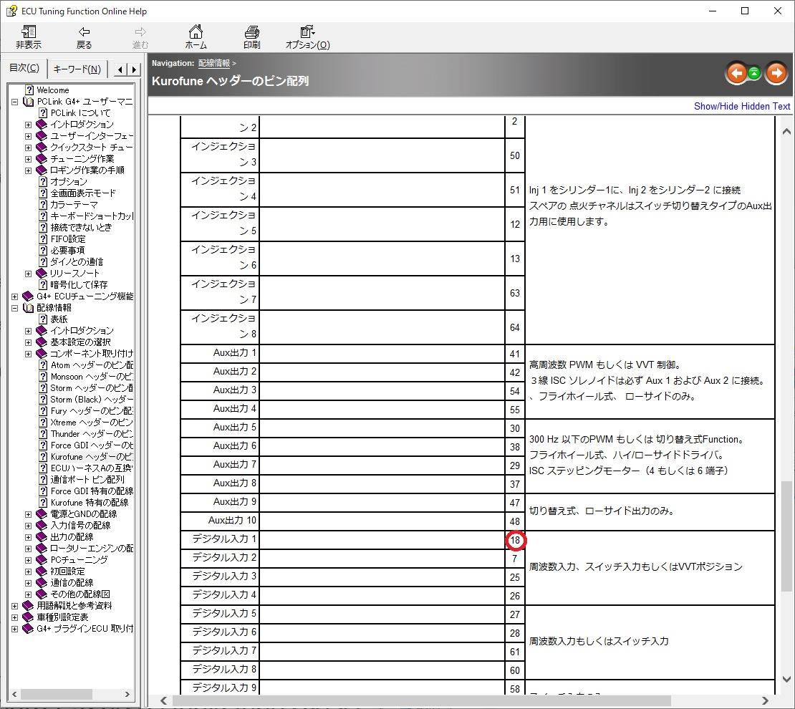Viewport: 795px width, 709px height.
Task: Open the Storm (Black) ヘッダー topic
Action: point(92,399)
